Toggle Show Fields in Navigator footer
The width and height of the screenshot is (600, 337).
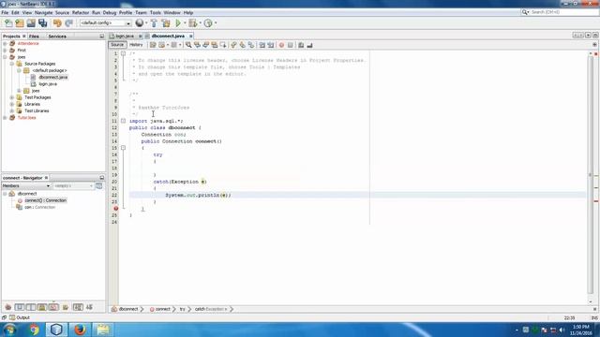20,307
